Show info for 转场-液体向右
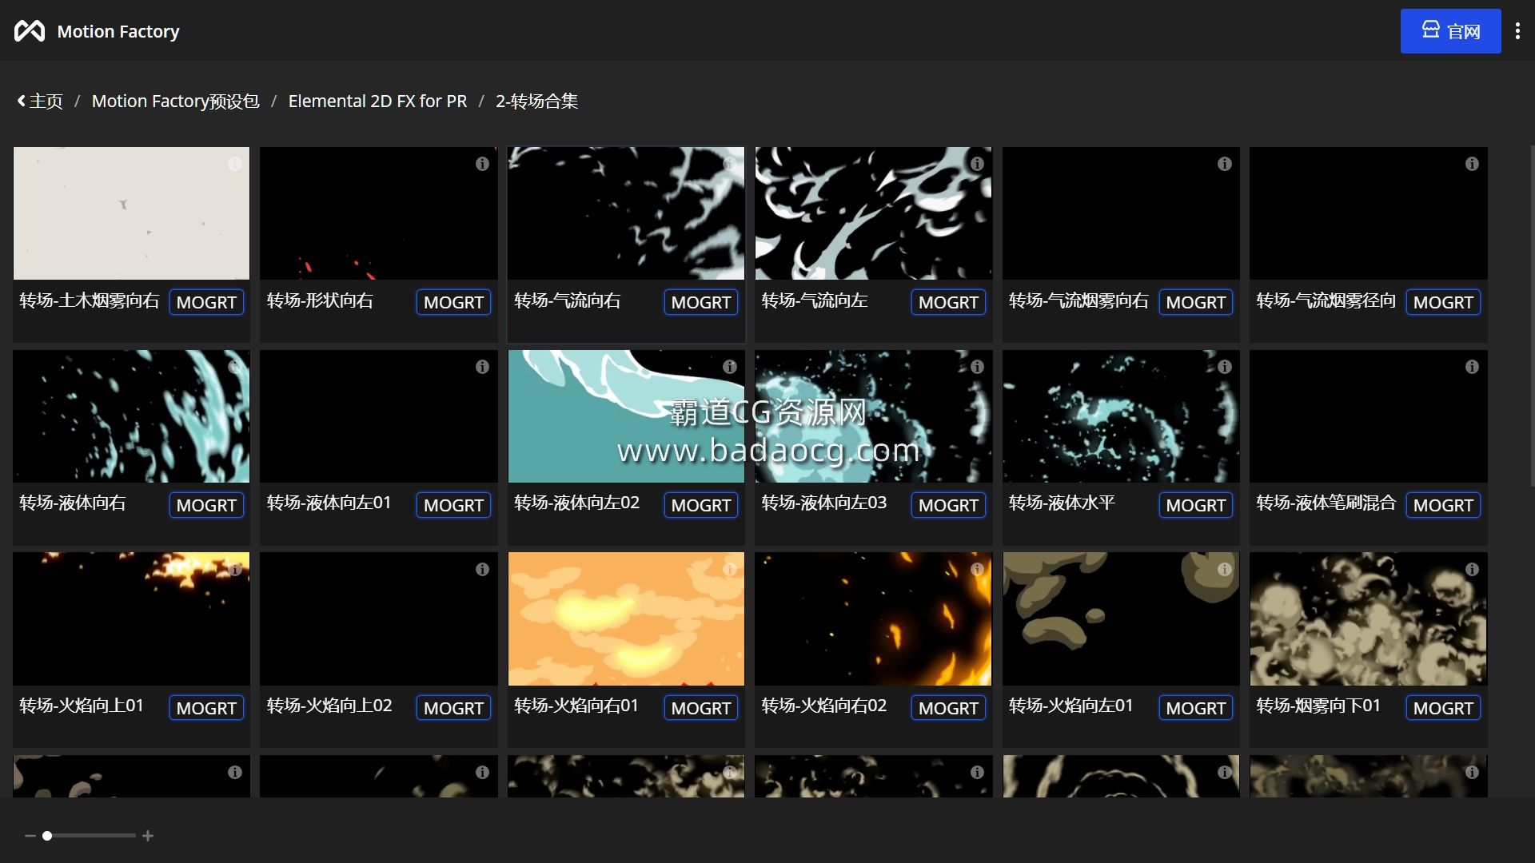This screenshot has height=863, width=1535. [235, 367]
